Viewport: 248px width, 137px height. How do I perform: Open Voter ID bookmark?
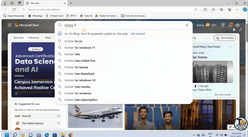86,16
